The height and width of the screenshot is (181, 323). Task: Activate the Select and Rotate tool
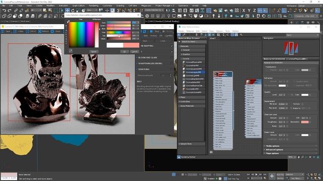[x=73, y=10]
